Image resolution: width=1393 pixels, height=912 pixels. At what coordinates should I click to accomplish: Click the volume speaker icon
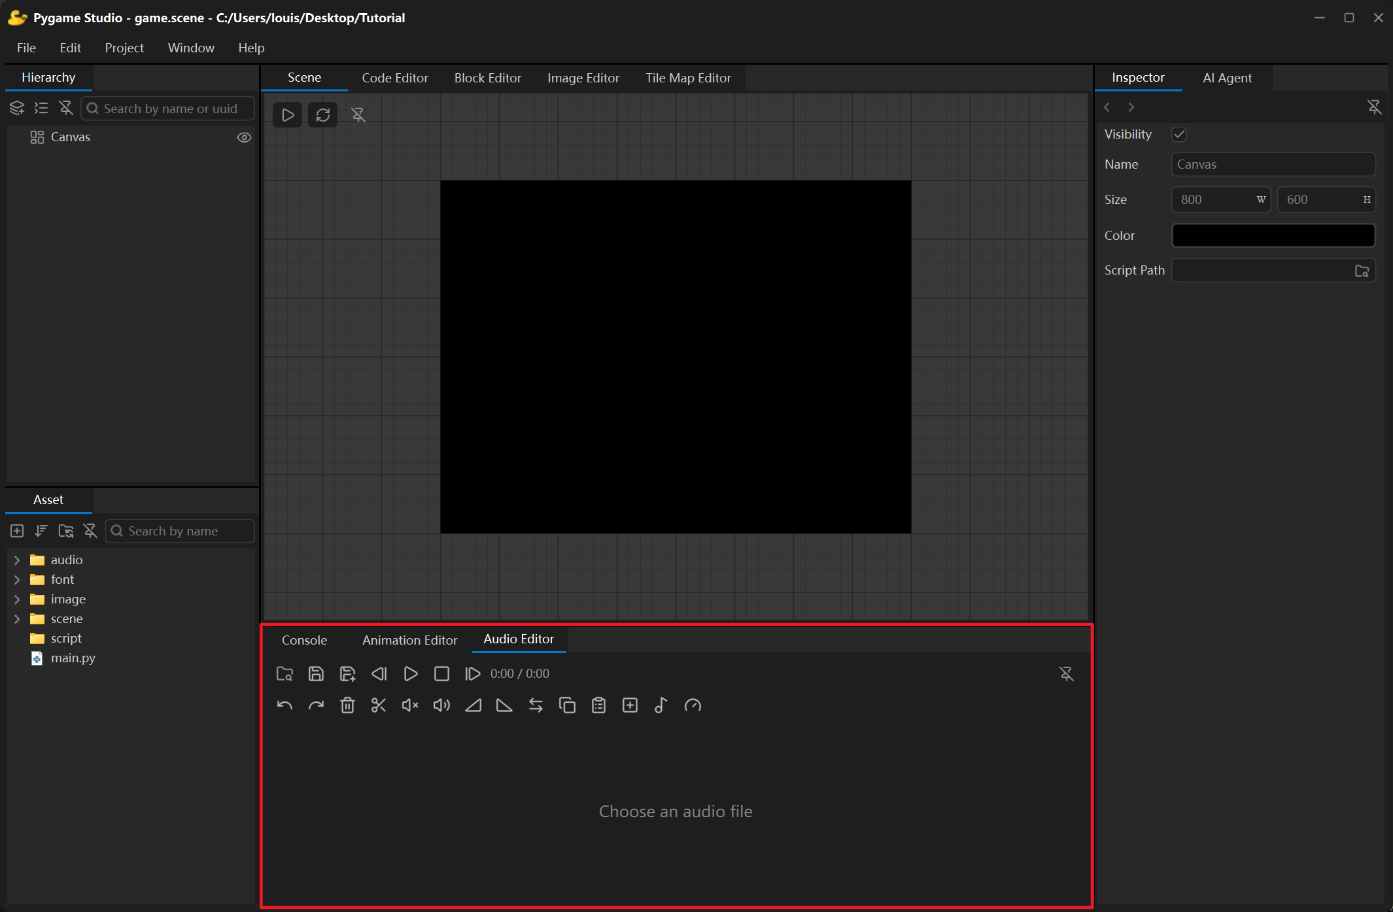click(x=441, y=705)
